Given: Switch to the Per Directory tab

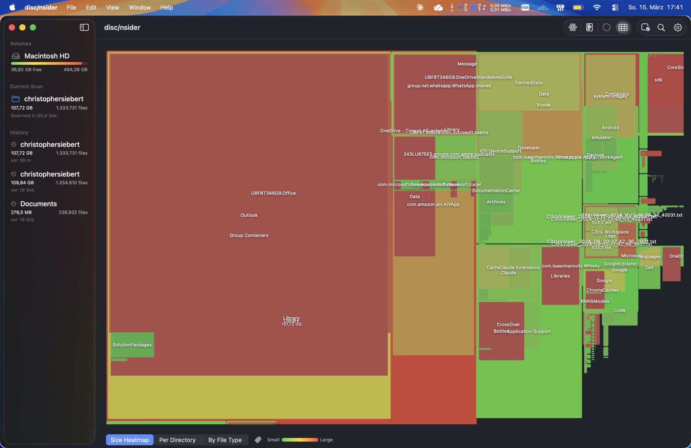Looking at the screenshot, I should 177,440.
